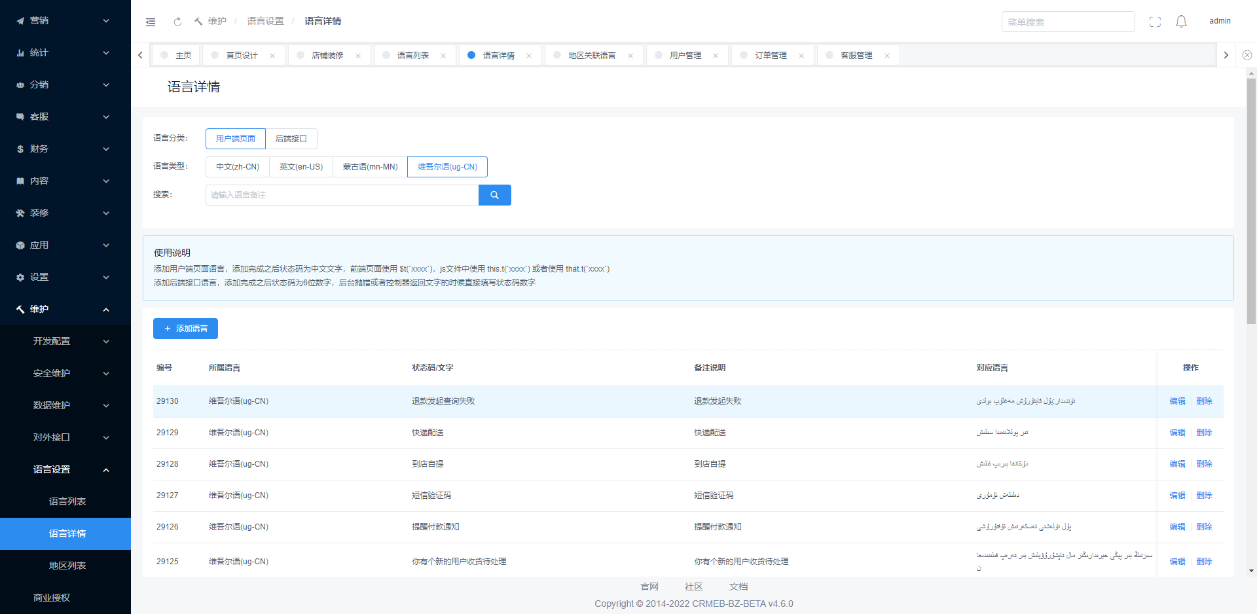Click the 营销 megaphone icon in the sidebar
The image size is (1257, 614).
click(20, 21)
